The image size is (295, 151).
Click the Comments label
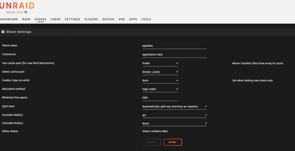tap(9, 54)
